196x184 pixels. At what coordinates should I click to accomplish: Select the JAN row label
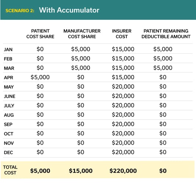8,49
